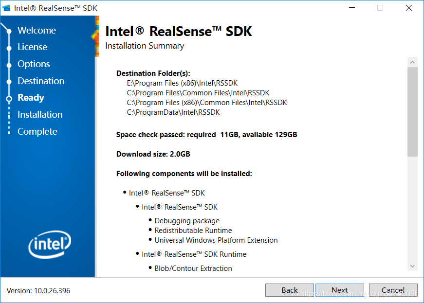Screen dimensions: 424x303
Task: Select the Options step
Action: (34, 64)
